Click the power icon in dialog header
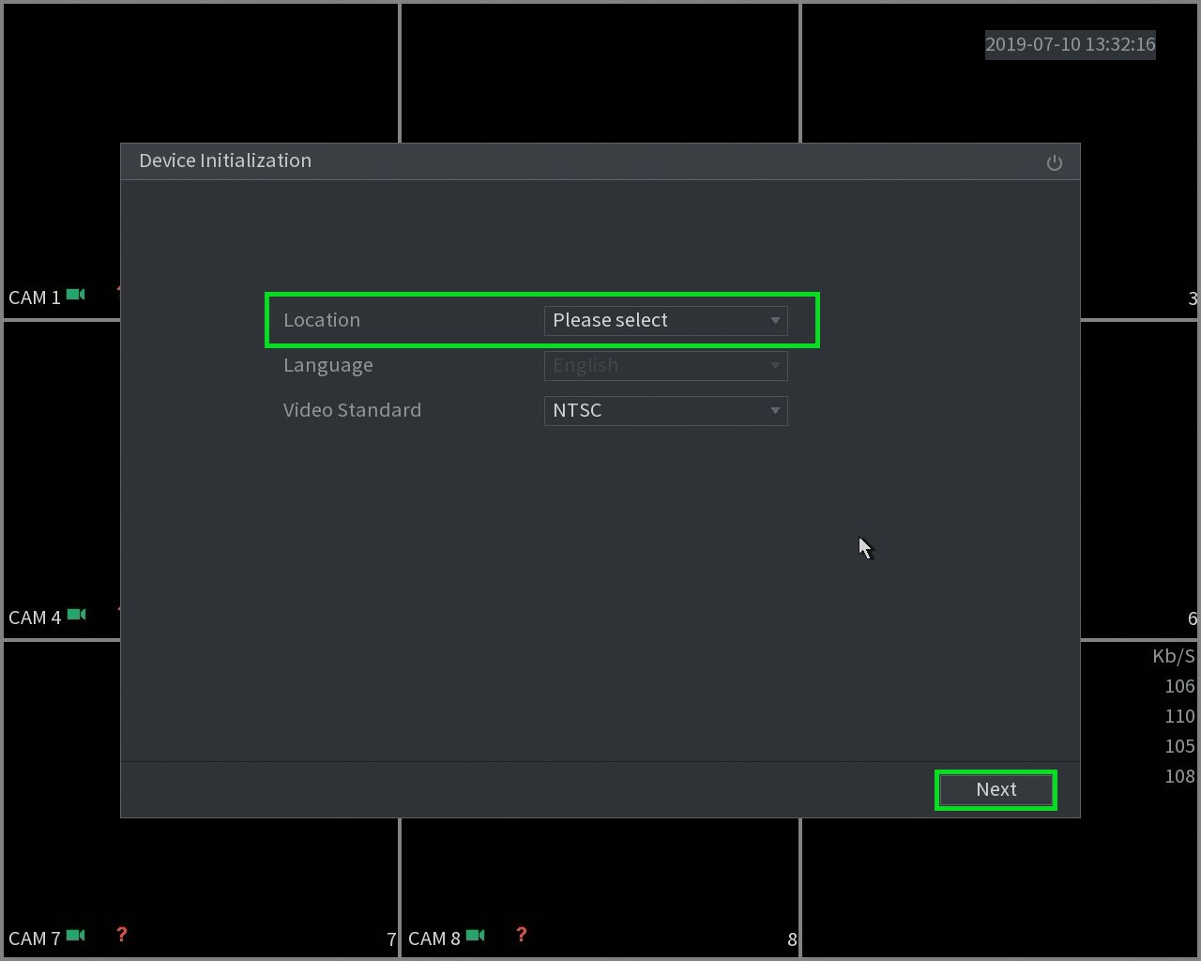 (x=1054, y=162)
